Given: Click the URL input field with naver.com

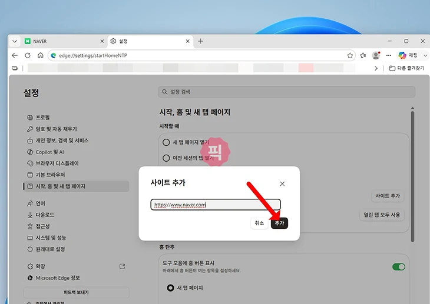Looking at the screenshot, I should pyautogui.click(x=216, y=205).
